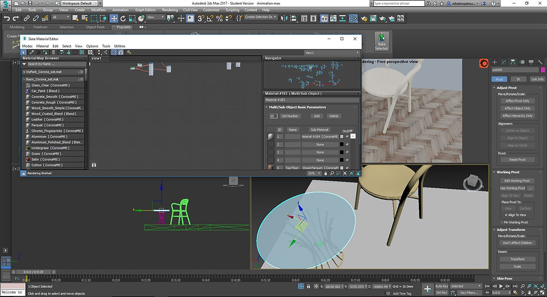Open the Modifiers menu
The width and height of the screenshot is (547, 297).
click(98, 10)
